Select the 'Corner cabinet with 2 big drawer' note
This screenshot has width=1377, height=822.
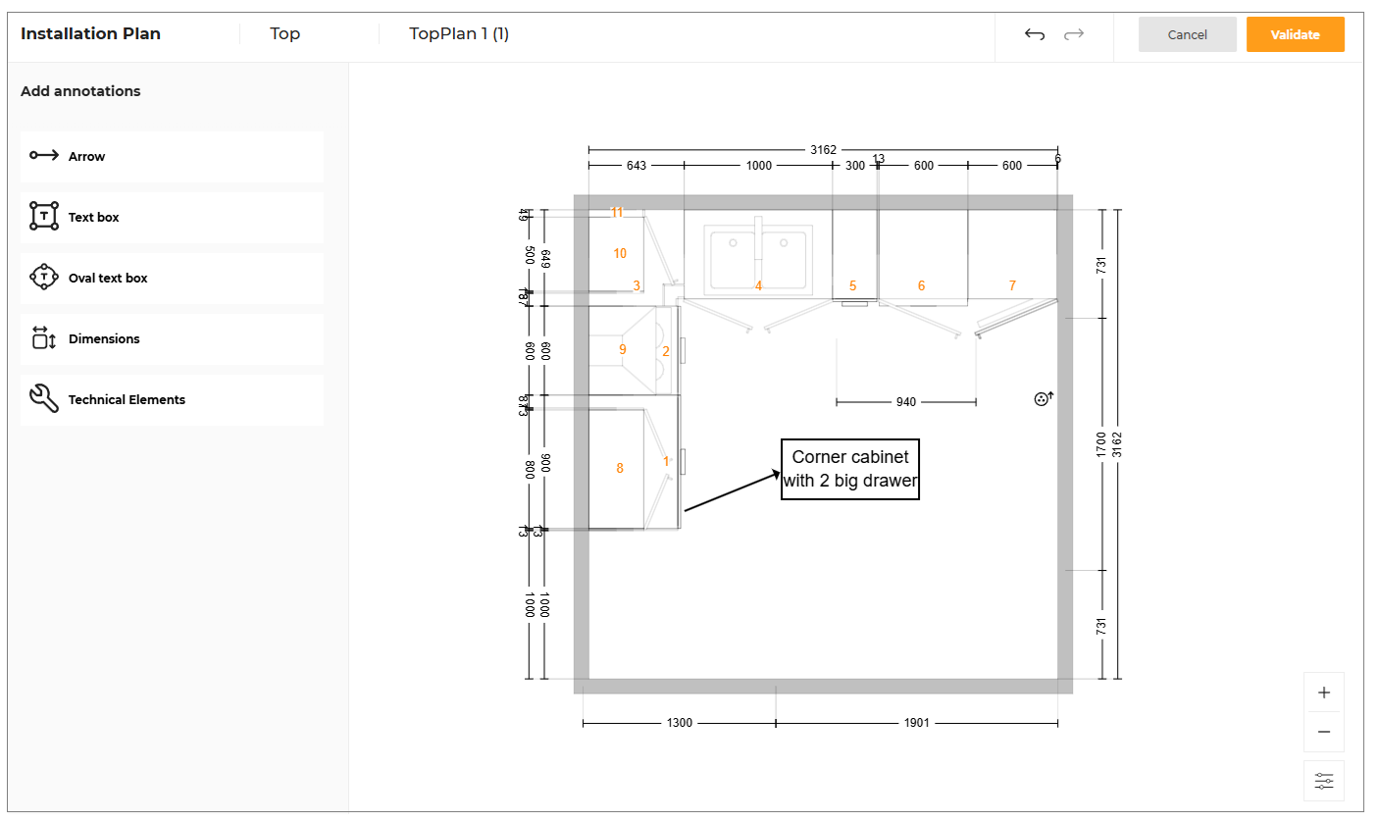(x=850, y=469)
